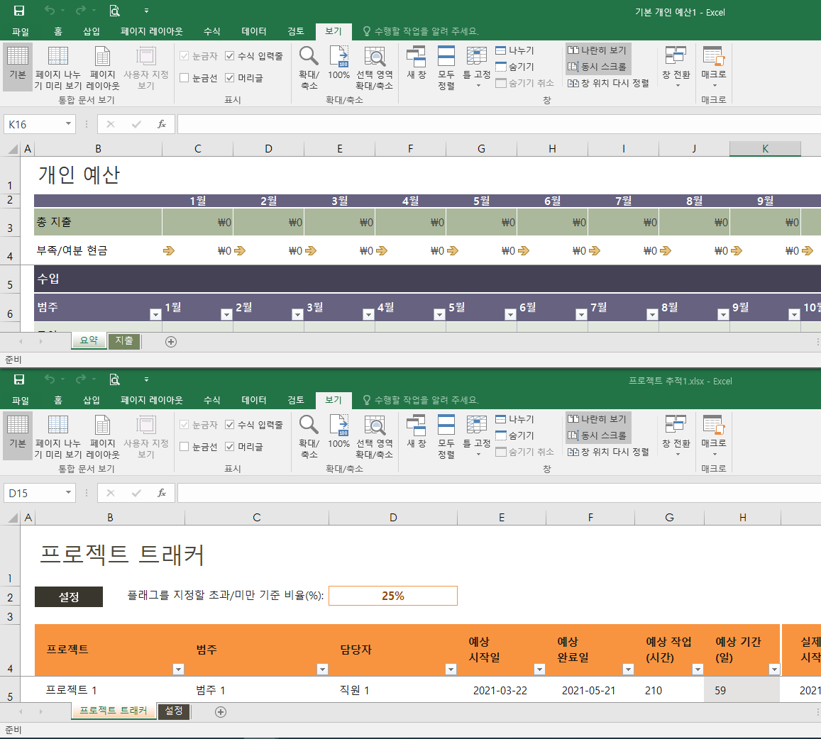Click the dark 설정 button in sheet

[x=69, y=597]
